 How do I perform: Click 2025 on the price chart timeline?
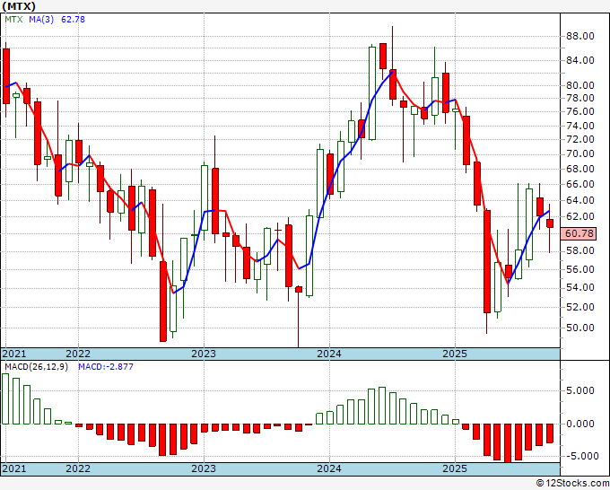pyautogui.click(x=455, y=354)
